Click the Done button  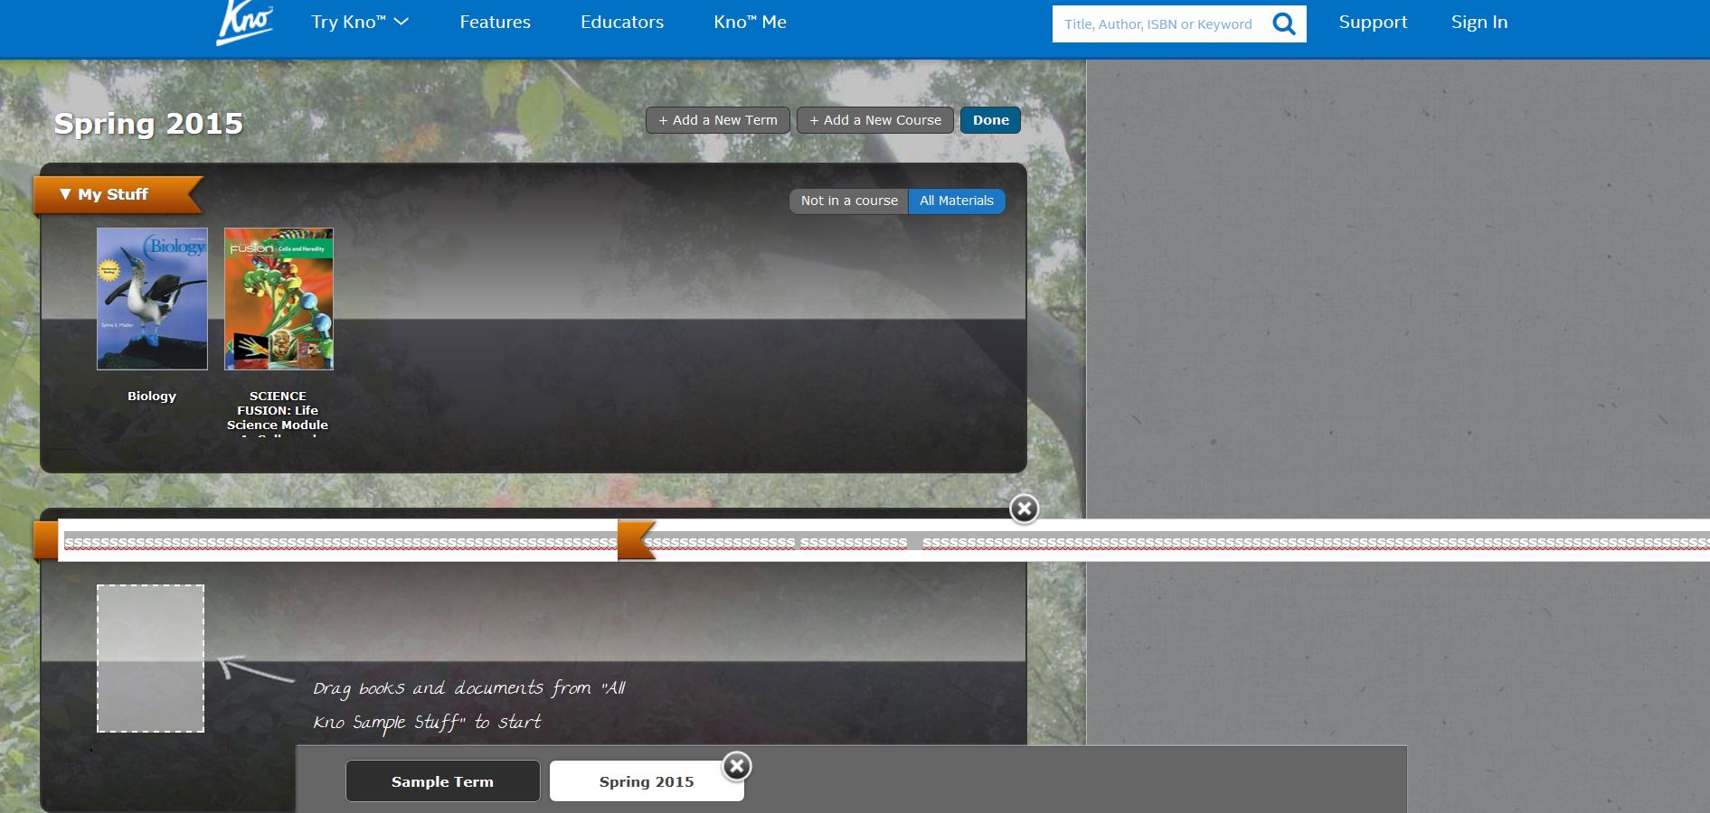click(991, 120)
